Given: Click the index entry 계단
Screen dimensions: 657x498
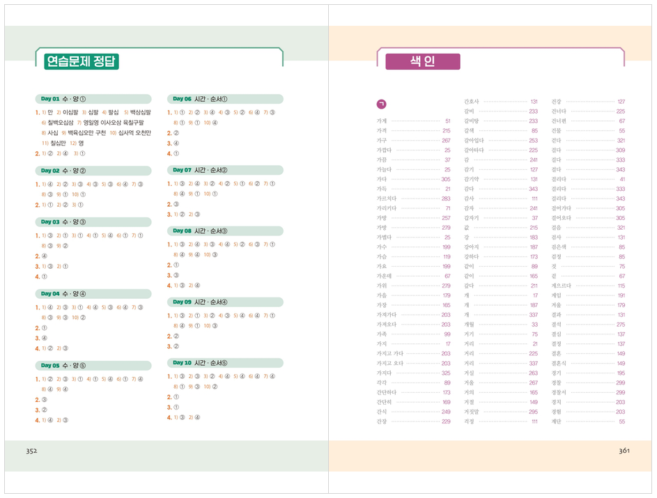Looking at the screenshot, I should tap(588, 421).
